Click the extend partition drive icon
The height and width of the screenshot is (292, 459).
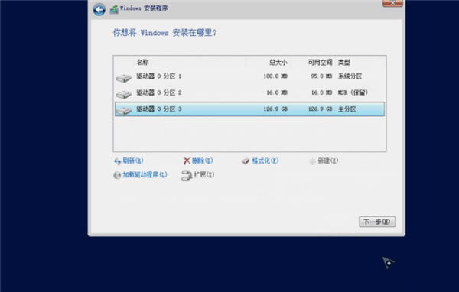point(187,176)
